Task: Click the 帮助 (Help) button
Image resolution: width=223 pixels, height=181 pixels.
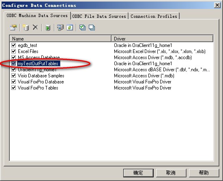Action: point(204,173)
